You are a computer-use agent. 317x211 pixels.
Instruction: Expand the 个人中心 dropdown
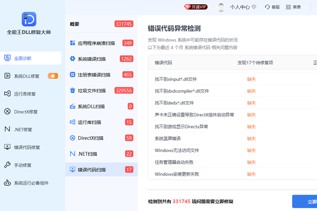[x=243, y=7]
